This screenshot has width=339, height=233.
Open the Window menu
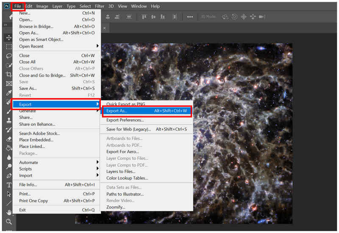coord(139,6)
